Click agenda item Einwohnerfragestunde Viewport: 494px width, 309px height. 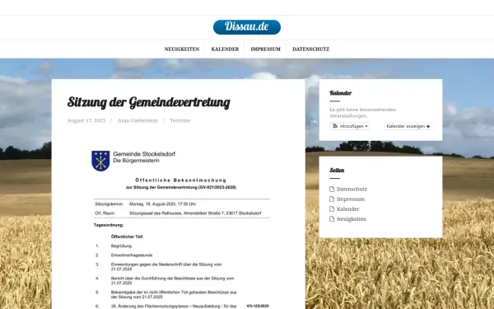tap(132, 255)
